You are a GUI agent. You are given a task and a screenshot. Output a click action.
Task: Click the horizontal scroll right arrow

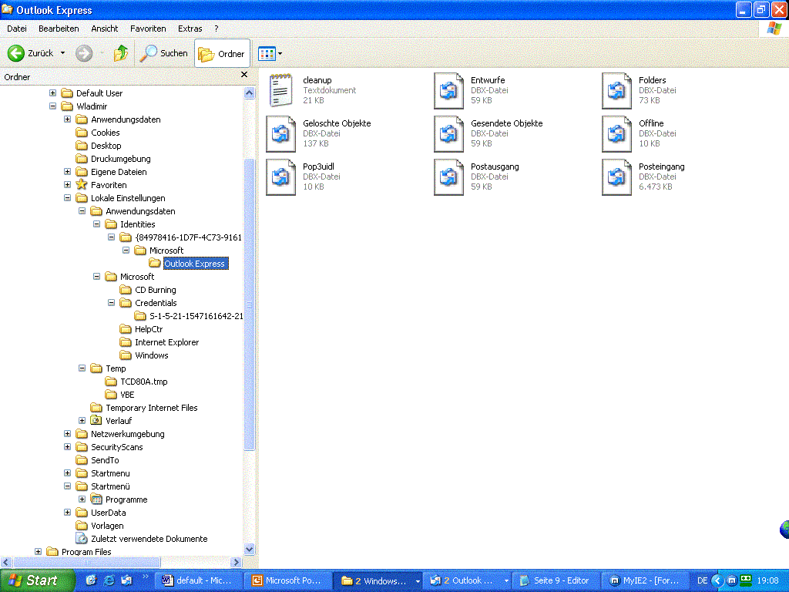[x=237, y=562]
